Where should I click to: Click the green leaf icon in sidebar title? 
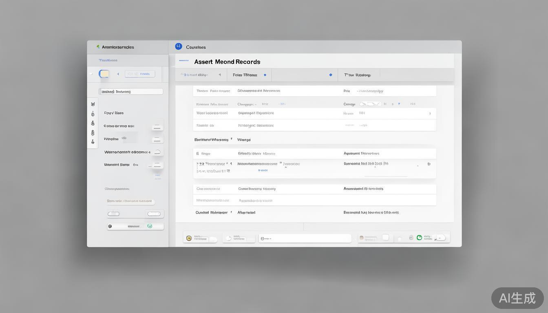[98, 47]
